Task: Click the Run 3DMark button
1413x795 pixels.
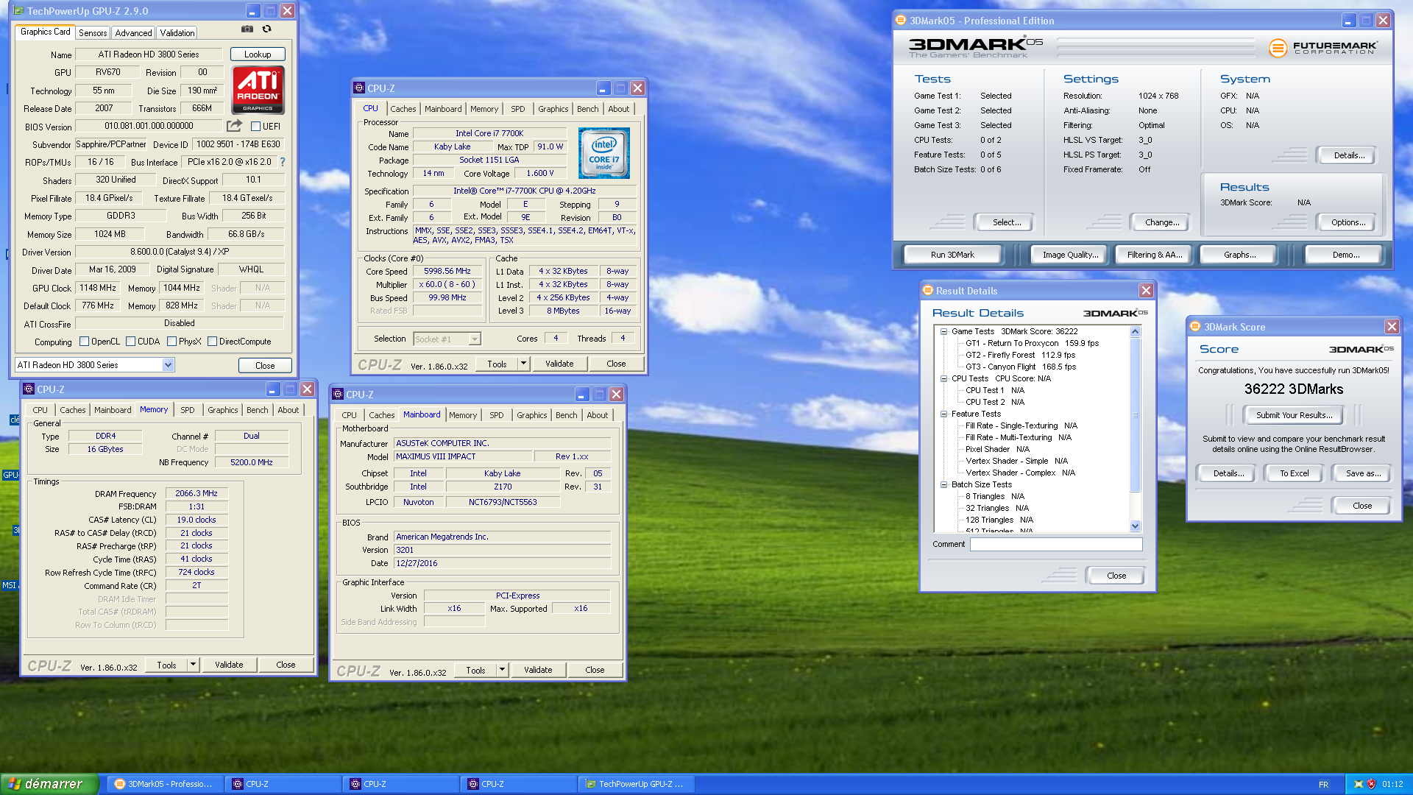Action: 952,255
